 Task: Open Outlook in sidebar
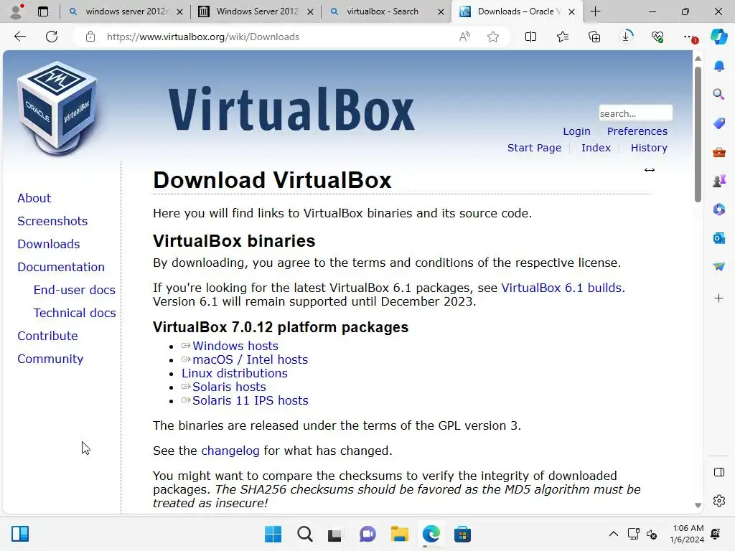click(719, 238)
